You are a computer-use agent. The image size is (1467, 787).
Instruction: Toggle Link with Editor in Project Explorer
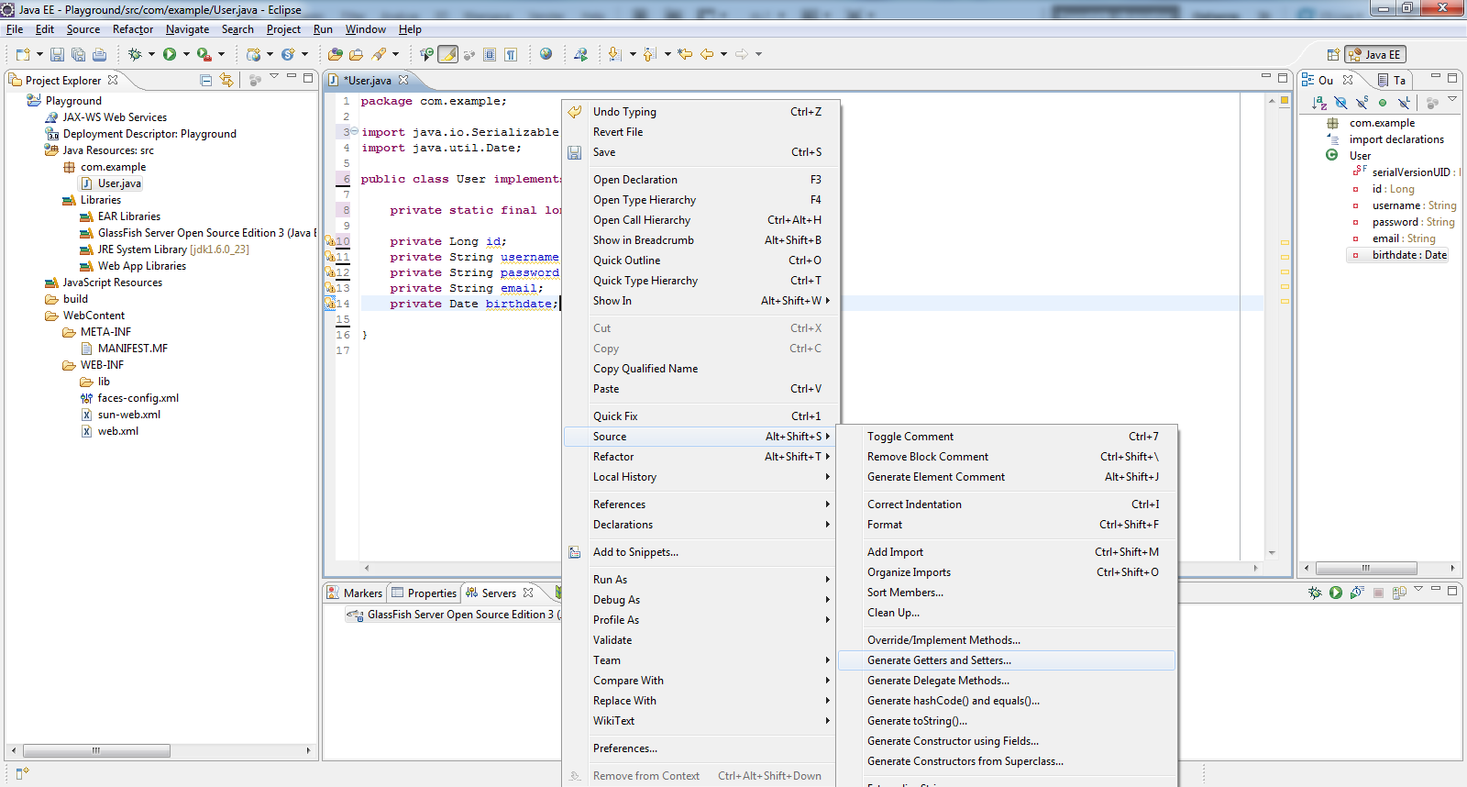pyautogui.click(x=226, y=80)
